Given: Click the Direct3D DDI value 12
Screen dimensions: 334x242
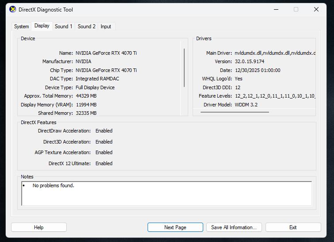Looking at the screenshot, I should coord(238,87).
